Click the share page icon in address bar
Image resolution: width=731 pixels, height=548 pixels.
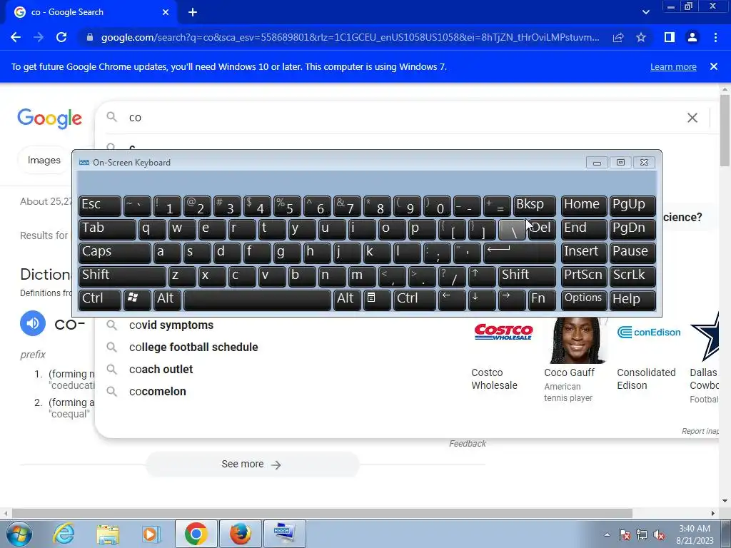tap(618, 37)
